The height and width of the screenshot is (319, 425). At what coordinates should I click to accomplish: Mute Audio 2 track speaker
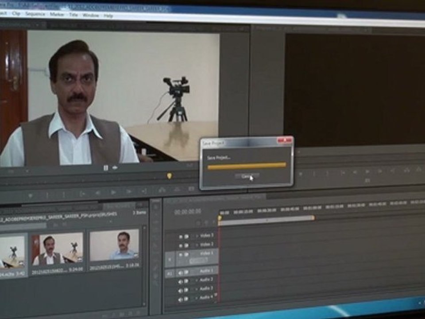coord(181,282)
